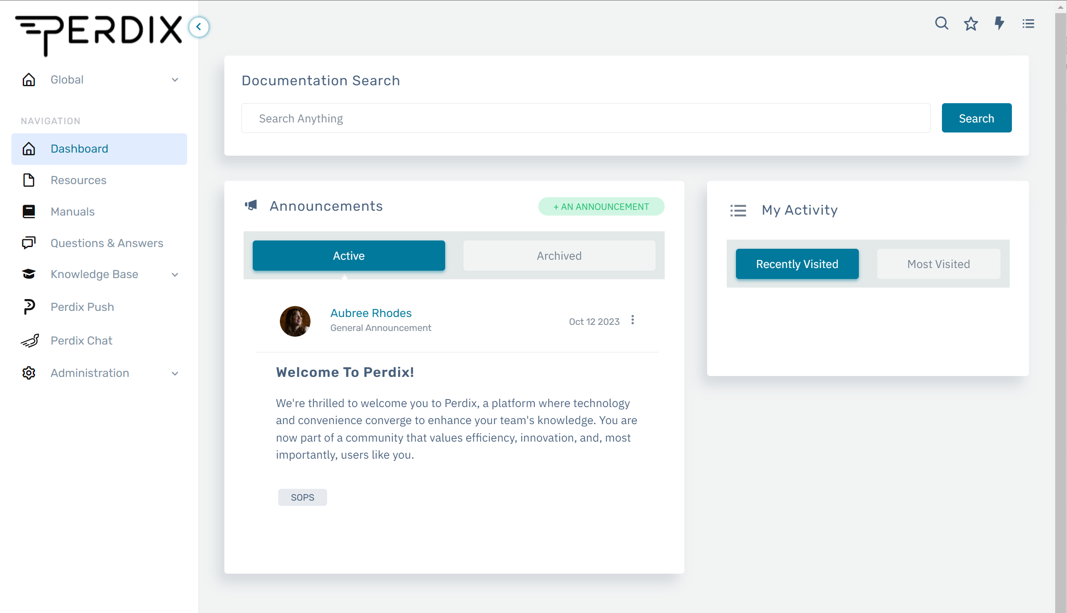Go to Dashboard in navigation
This screenshot has height=613, width=1067.
pos(99,149)
